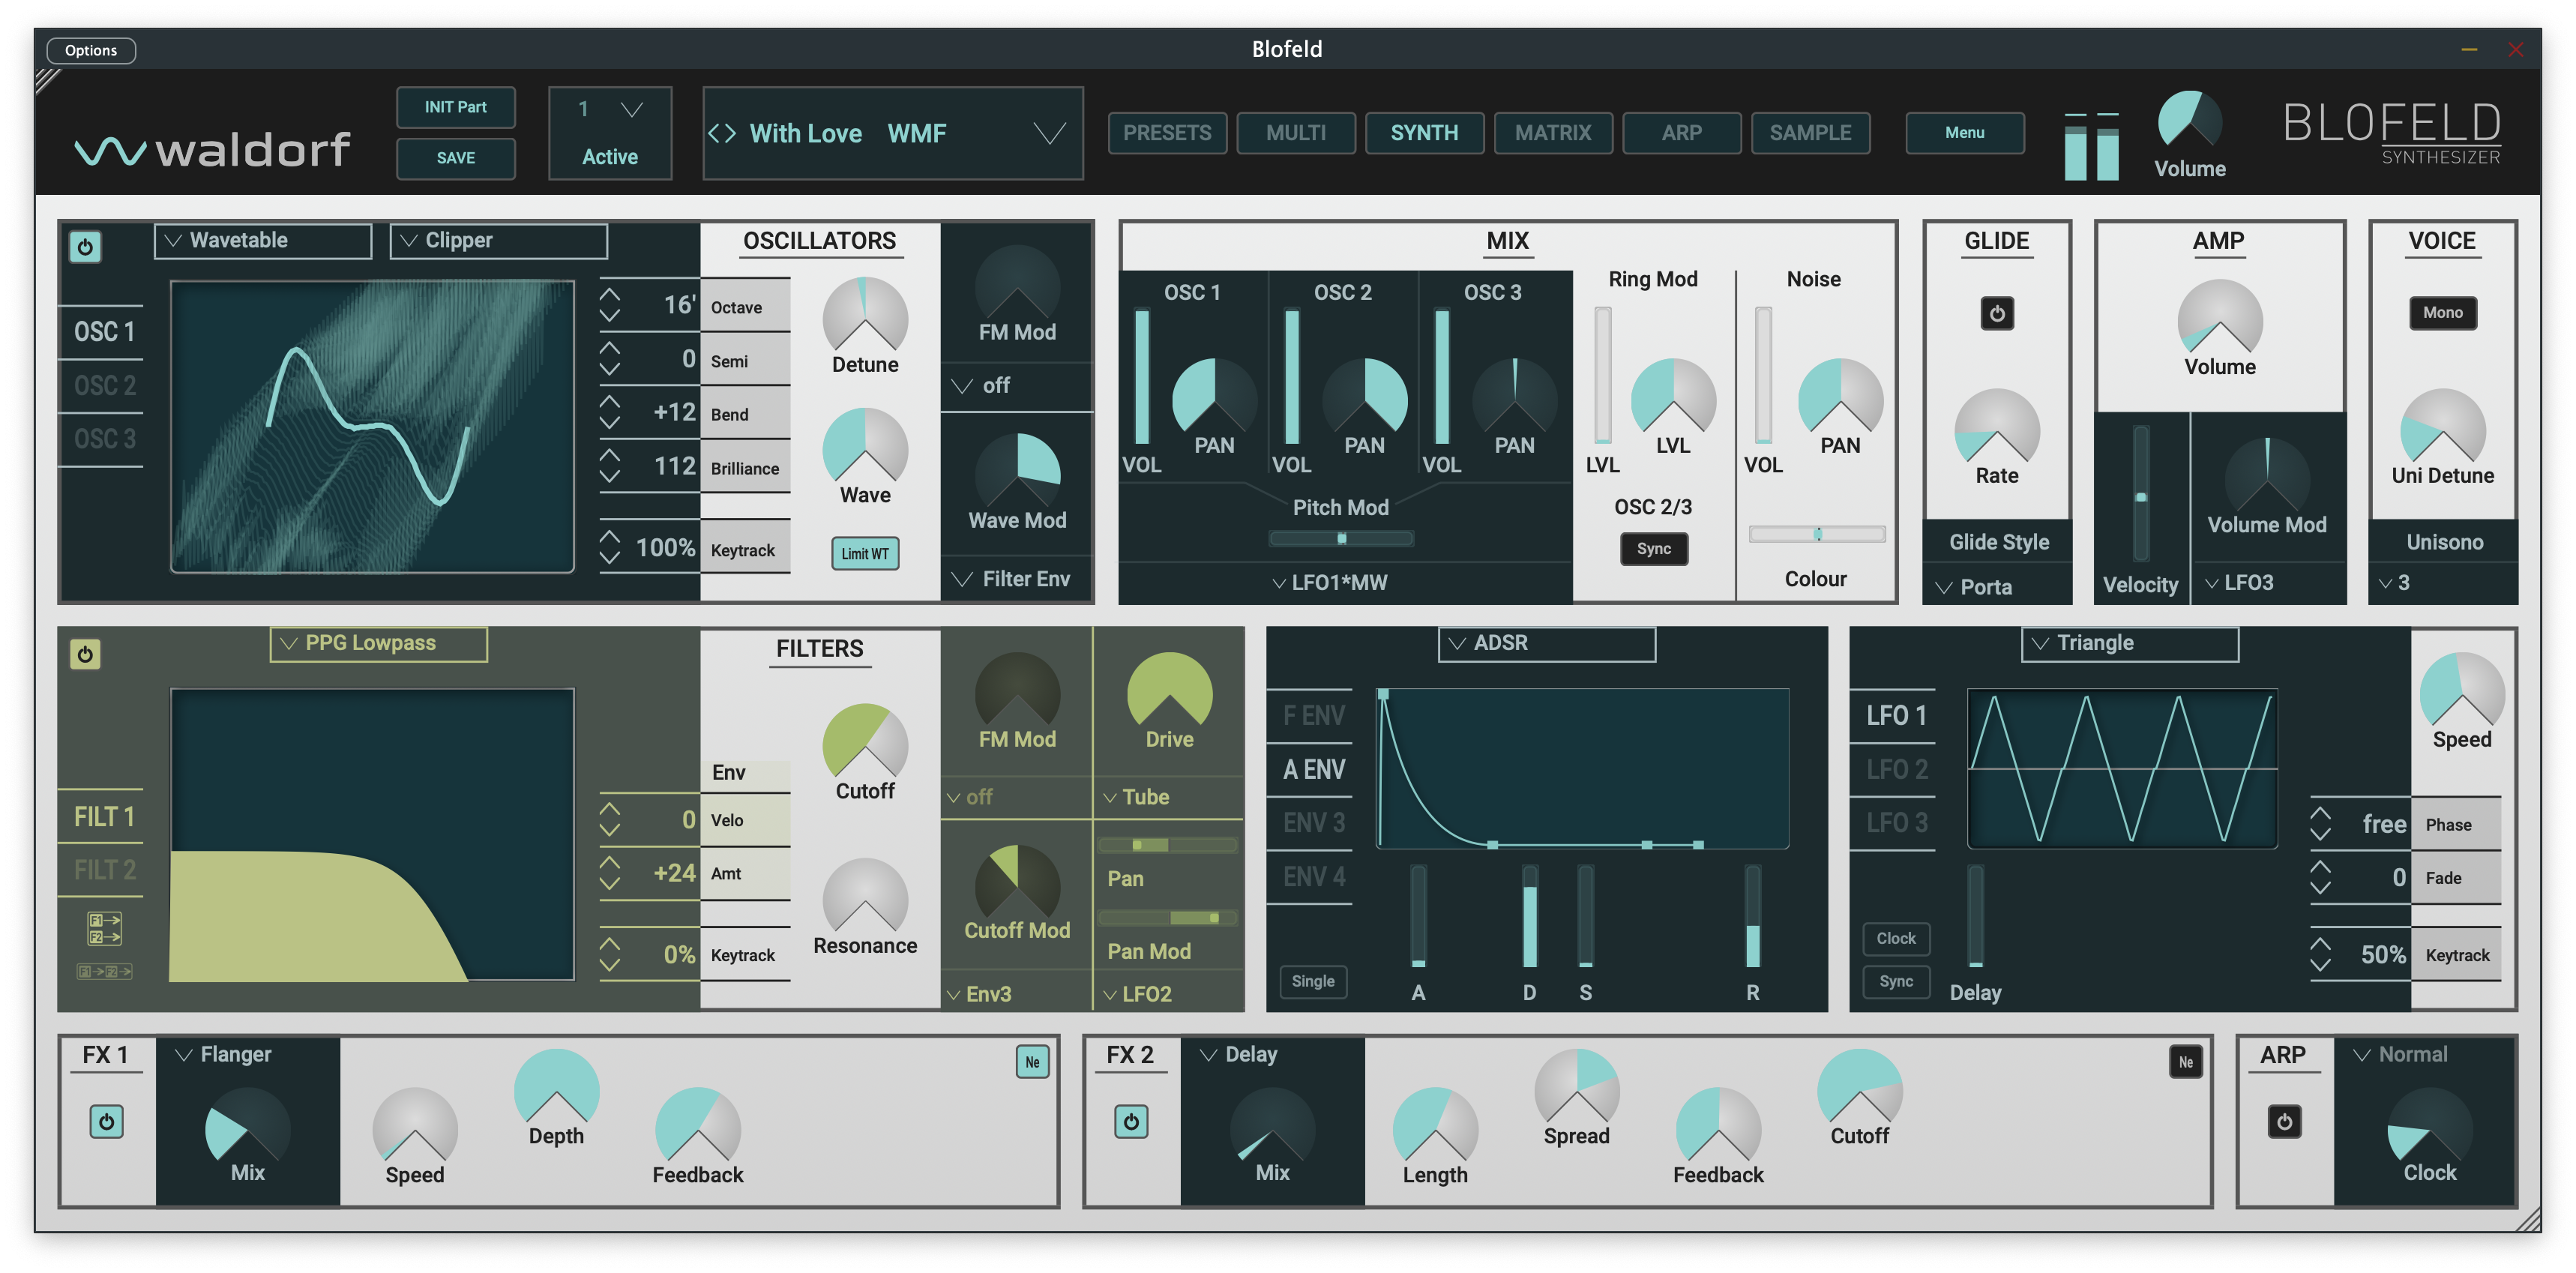Click the Sync icon under OSC 2/3
Viewport: 2576px width, 1273px height.
1653,548
